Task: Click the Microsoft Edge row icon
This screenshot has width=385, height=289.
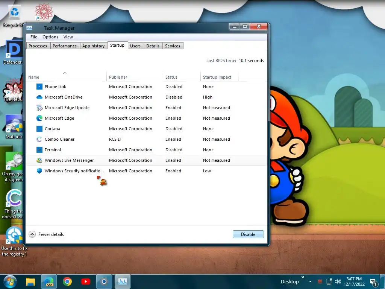Action: point(39,118)
